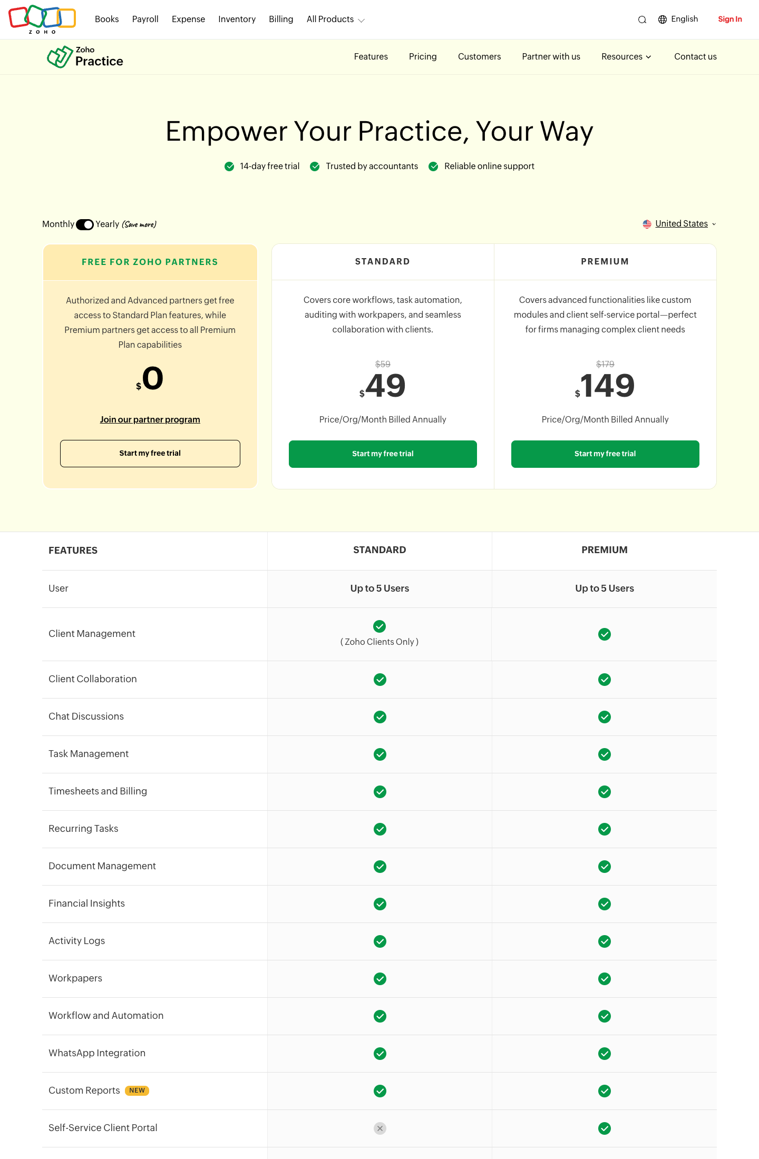The image size is (759, 1159).
Task: Click the Workflow and Automation feature row label
Action: [x=106, y=1016]
